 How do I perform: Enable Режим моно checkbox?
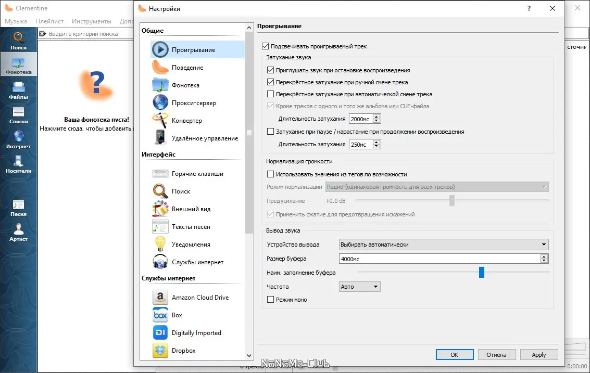click(x=271, y=300)
